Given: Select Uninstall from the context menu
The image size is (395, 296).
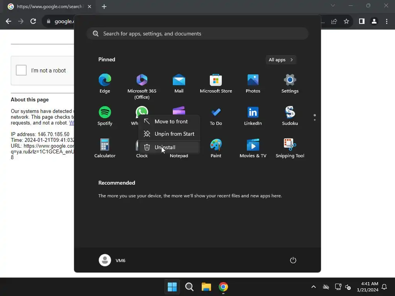Looking at the screenshot, I should [169, 147].
